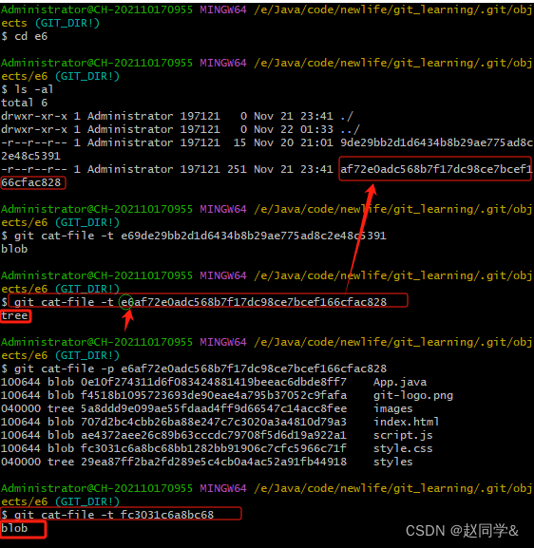Click hash "ae4372aee26c89b63cccdc79708f5d6d19a922a1"
This screenshot has height=548, width=534.
coord(214,435)
